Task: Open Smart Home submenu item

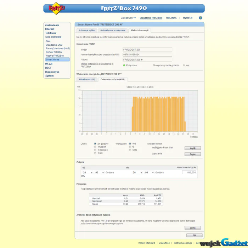Action: click(x=57, y=60)
